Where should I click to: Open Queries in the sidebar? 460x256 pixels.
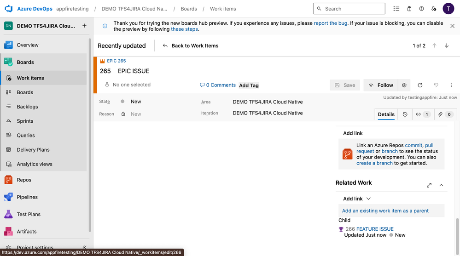coord(44,135)
